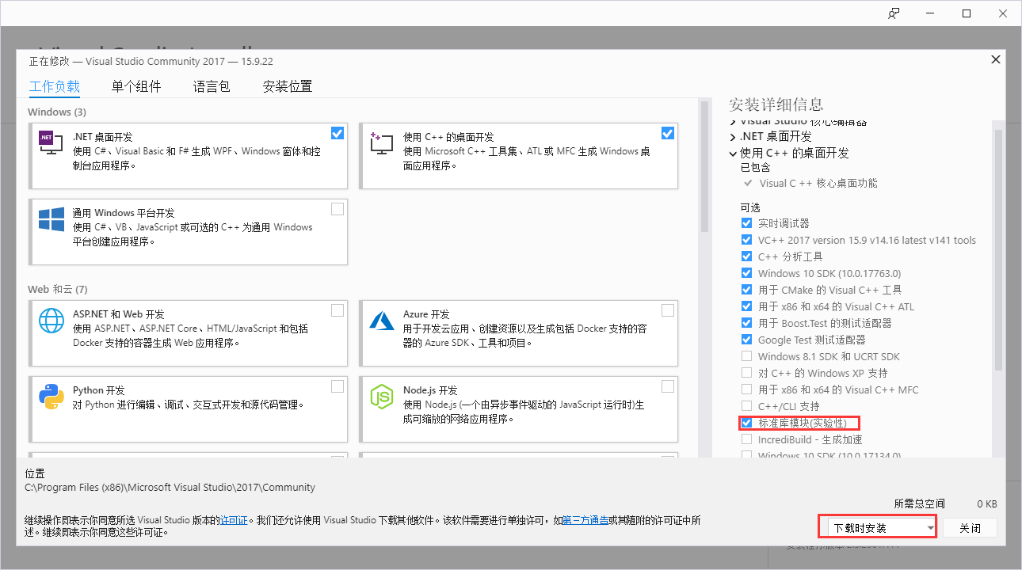
Task: Enable the 通用 Windows 平台开发 workload checkbox
Action: click(x=337, y=209)
